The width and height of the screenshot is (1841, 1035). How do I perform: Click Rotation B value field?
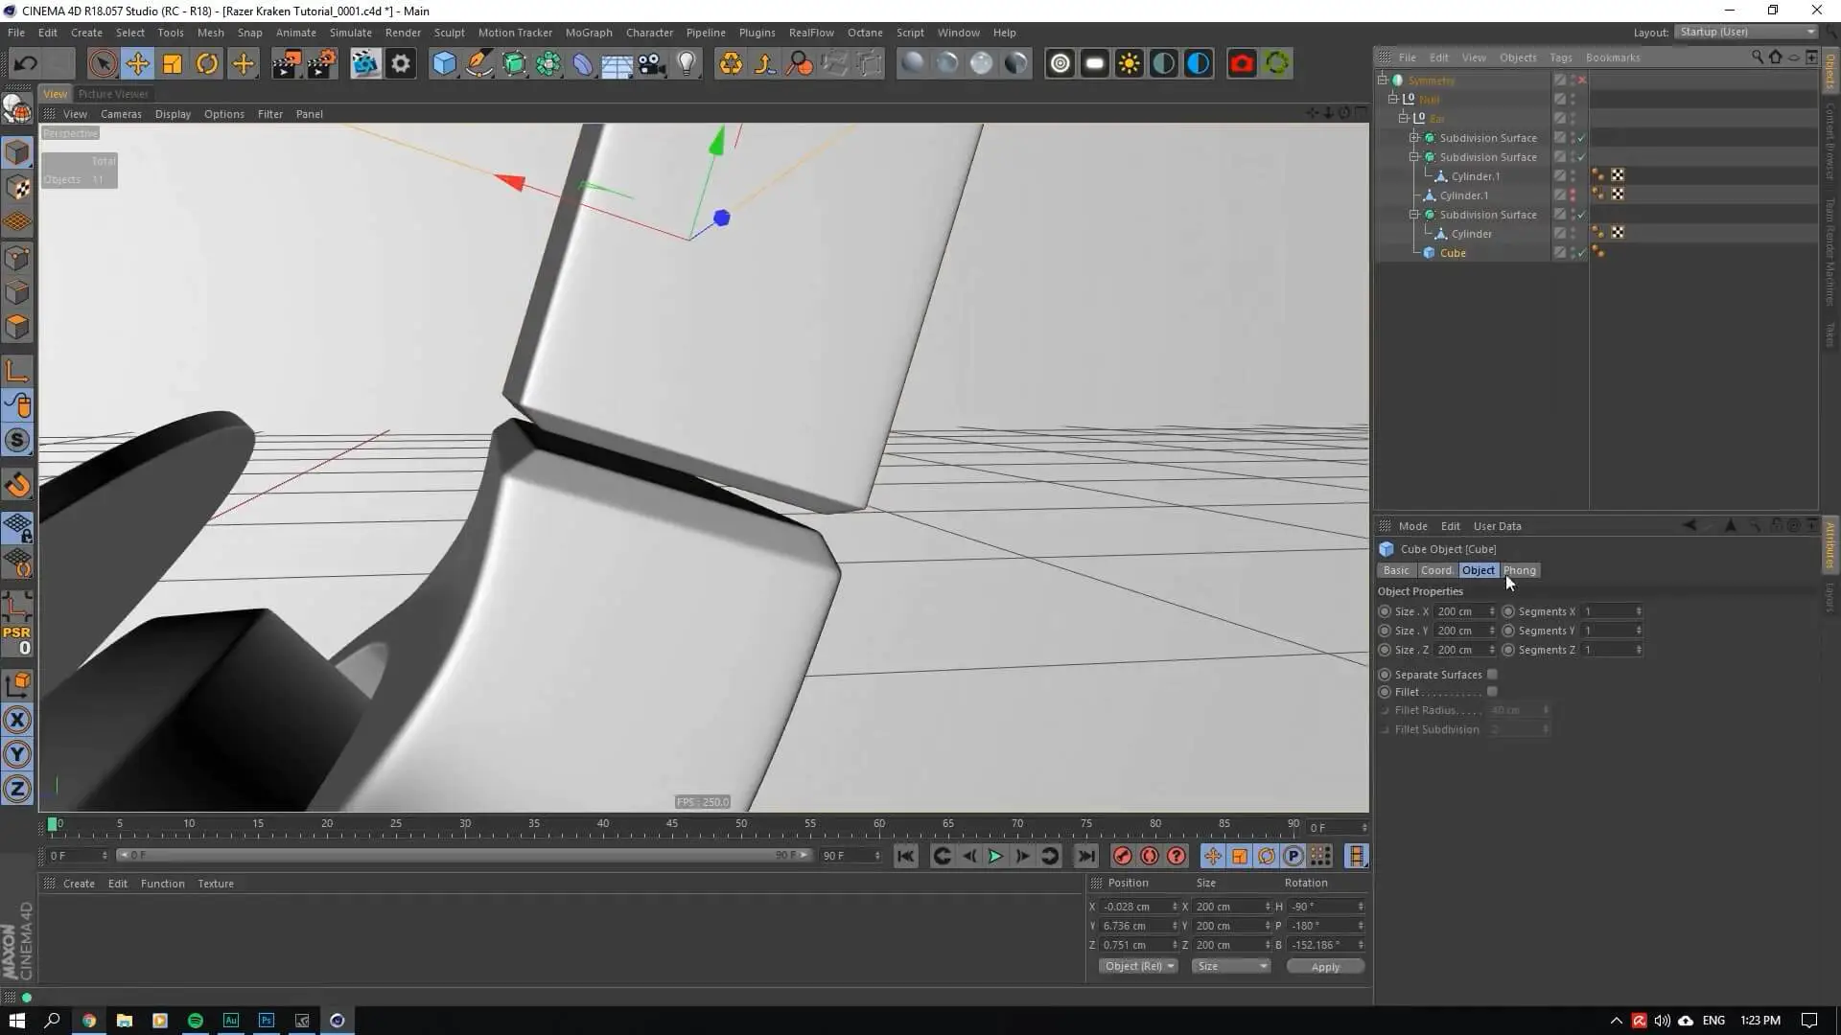[x=1325, y=945]
